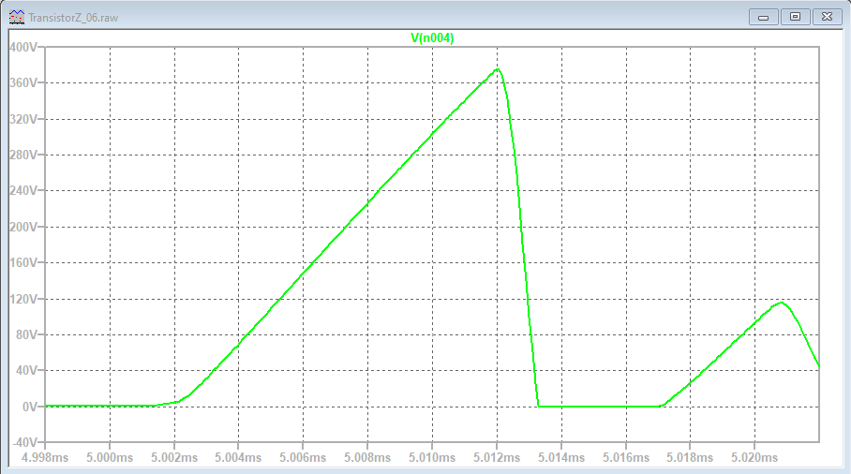Click the 5.012ms time axis label
The width and height of the screenshot is (851, 474).
click(497, 457)
